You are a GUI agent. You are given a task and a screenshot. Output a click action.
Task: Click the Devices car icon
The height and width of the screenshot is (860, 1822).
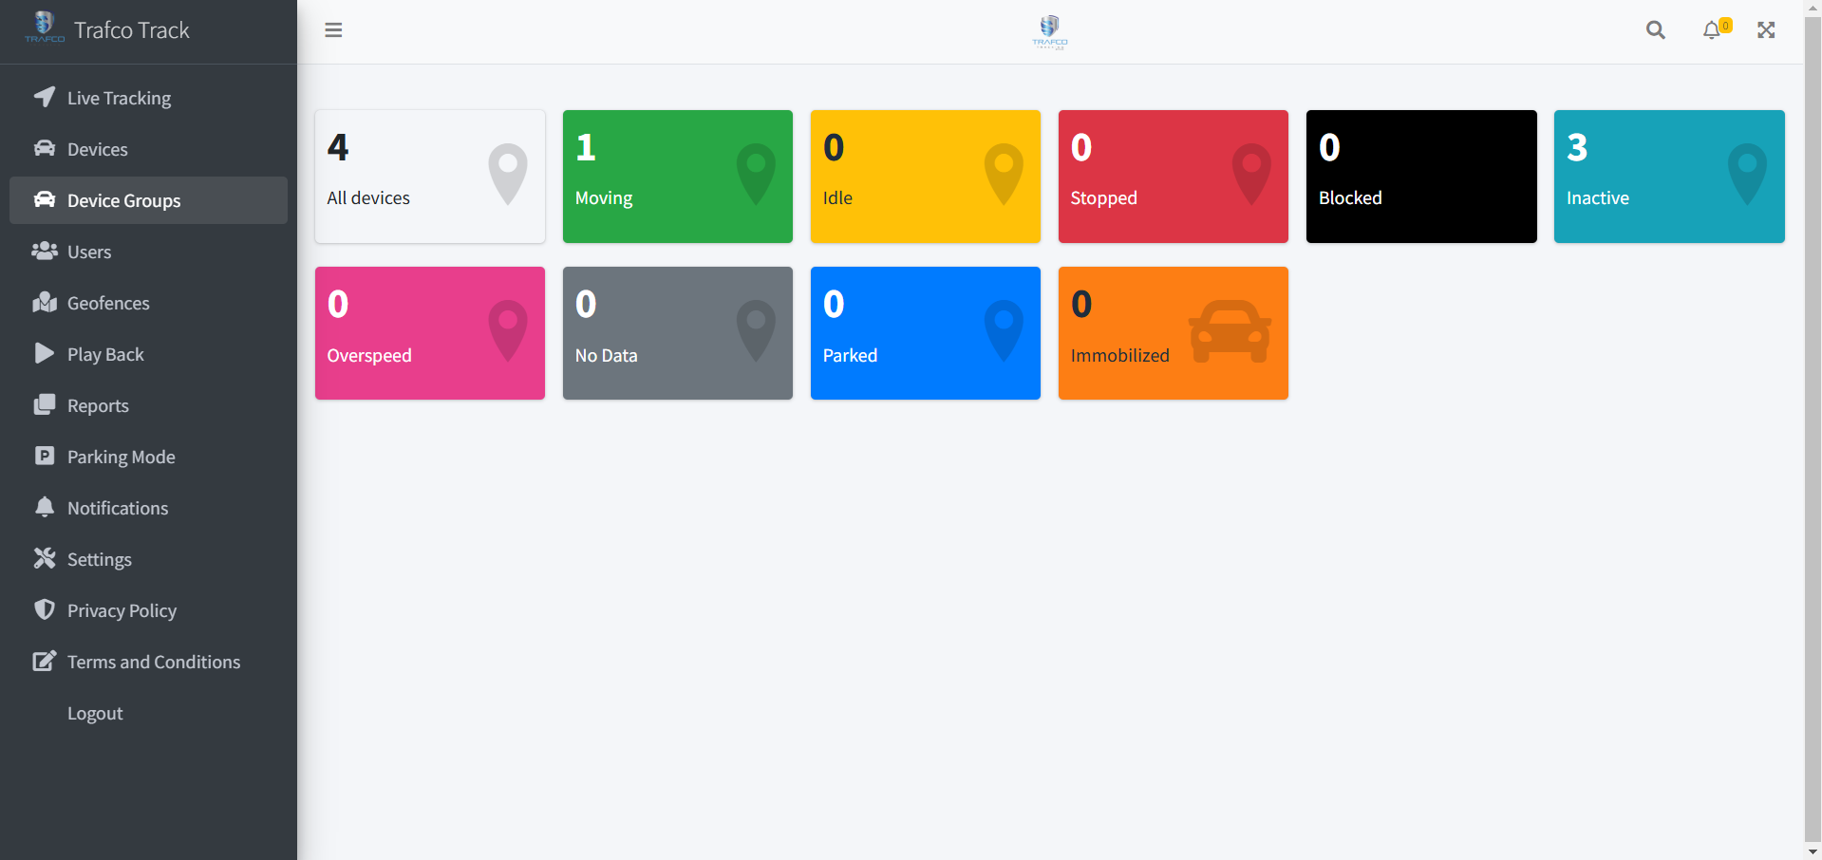(x=45, y=148)
